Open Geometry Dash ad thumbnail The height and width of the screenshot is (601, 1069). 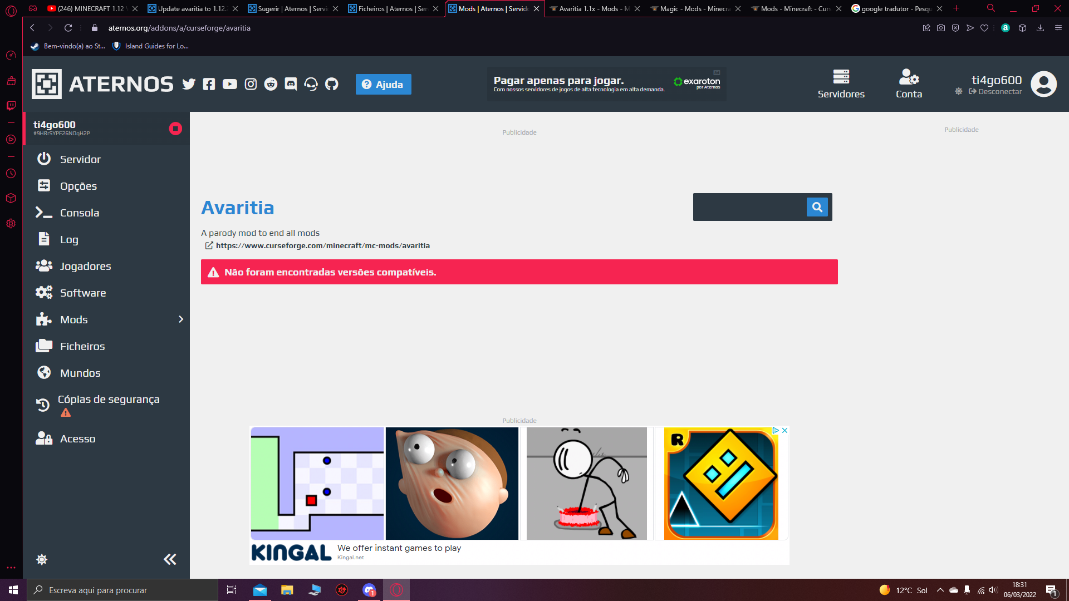[x=722, y=483]
